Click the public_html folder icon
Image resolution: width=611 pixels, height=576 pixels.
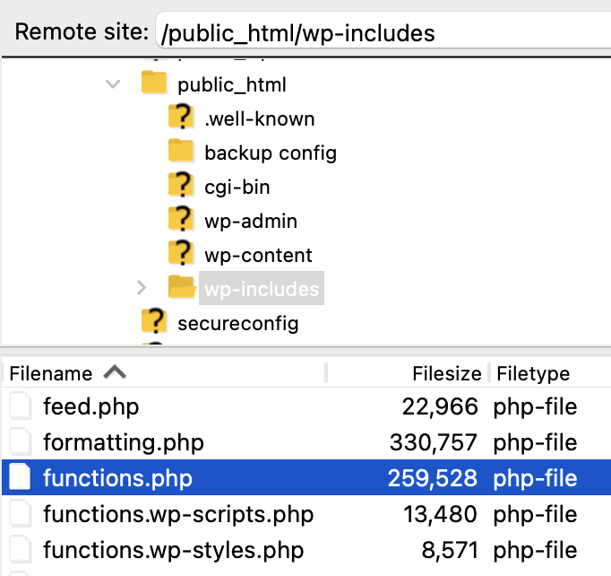click(x=154, y=83)
